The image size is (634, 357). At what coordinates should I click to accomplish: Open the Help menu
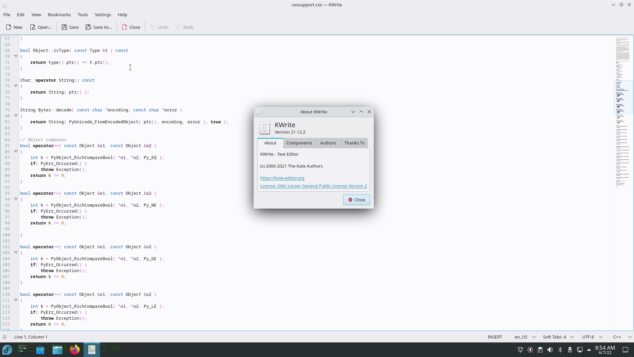123,15
